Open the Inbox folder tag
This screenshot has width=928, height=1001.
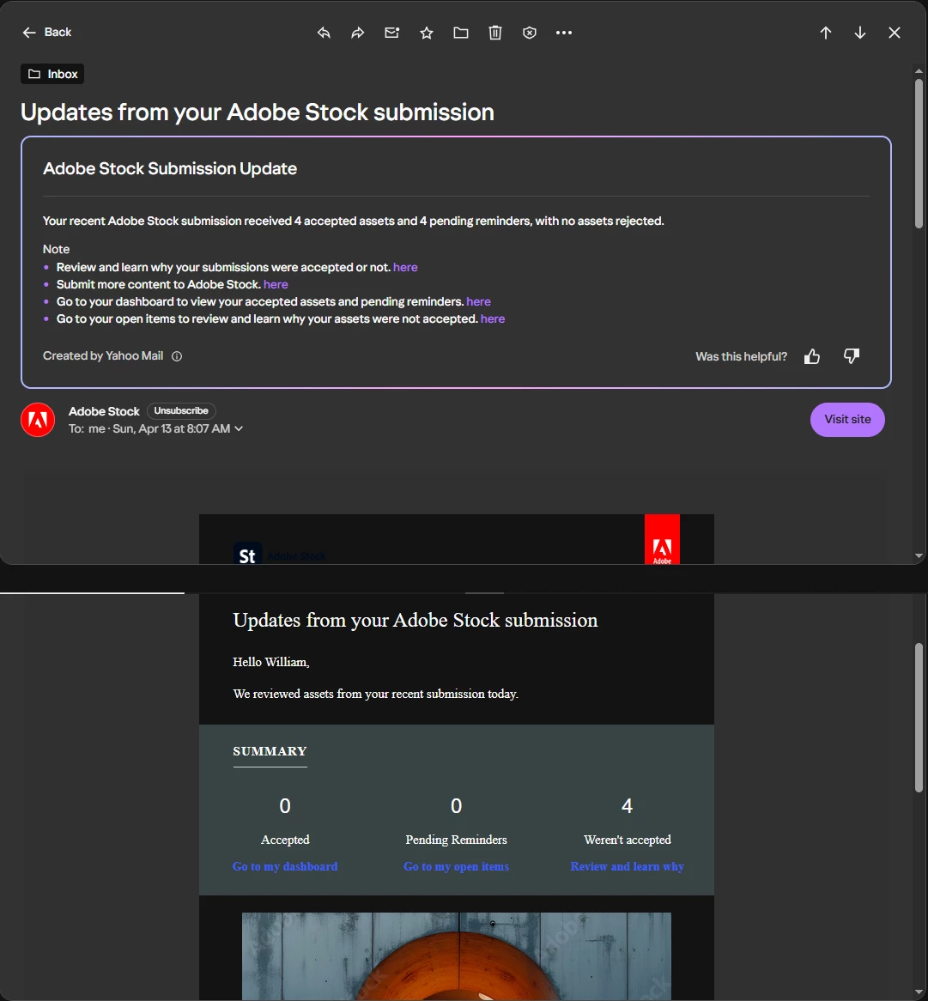(52, 74)
